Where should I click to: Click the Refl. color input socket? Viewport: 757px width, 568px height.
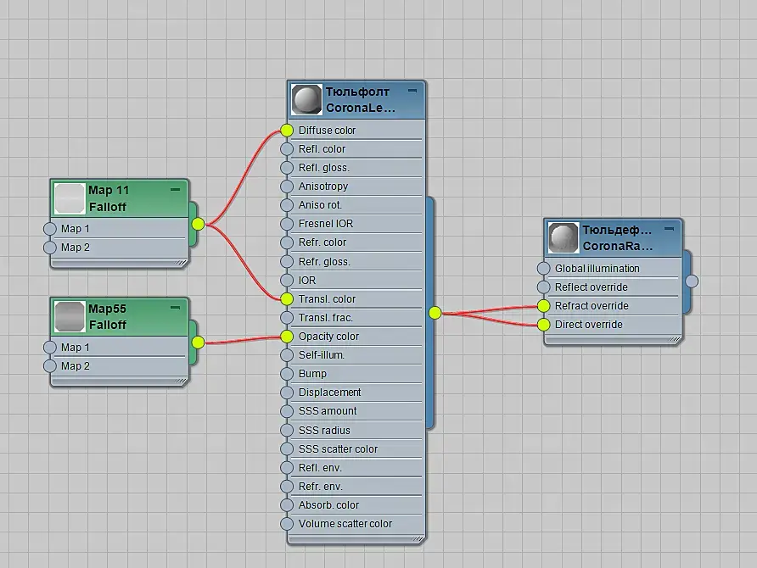click(x=287, y=149)
